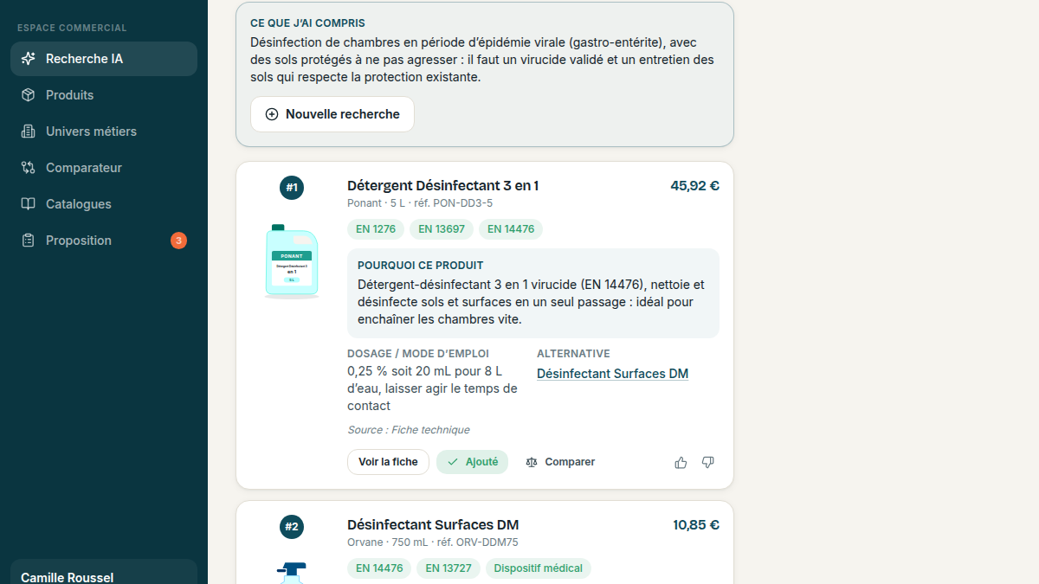The width and height of the screenshot is (1039, 584).
Task: Open Proposition in sidebar
Action: pyautogui.click(x=104, y=241)
